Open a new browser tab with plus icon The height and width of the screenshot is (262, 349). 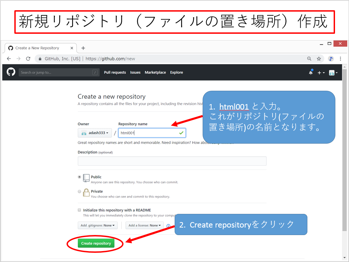[x=83, y=48]
